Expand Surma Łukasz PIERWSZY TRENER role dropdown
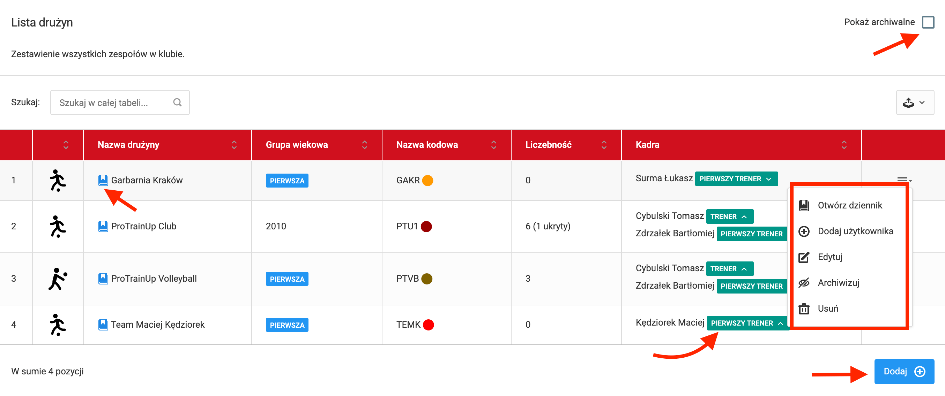 coord(736,179)
